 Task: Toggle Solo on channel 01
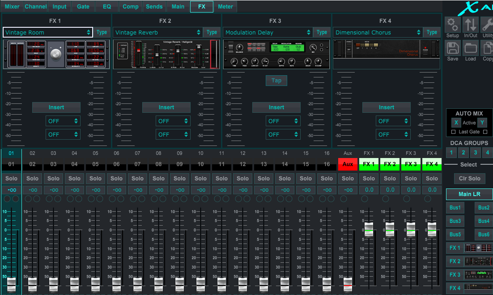11,178
